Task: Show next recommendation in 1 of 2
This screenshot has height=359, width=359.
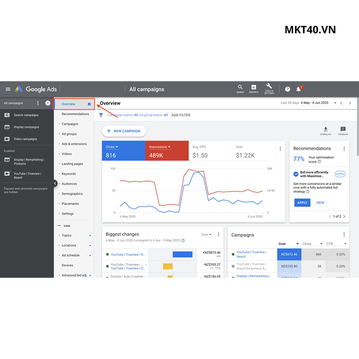Action: 344,217
